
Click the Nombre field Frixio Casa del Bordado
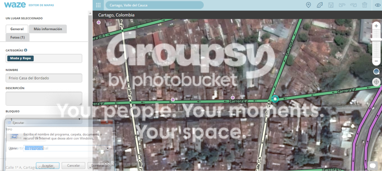click(x=44, y=78)
